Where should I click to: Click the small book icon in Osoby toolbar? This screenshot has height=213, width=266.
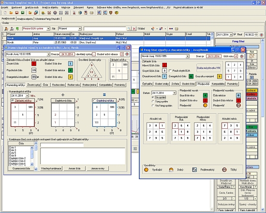tap(177, 29)
